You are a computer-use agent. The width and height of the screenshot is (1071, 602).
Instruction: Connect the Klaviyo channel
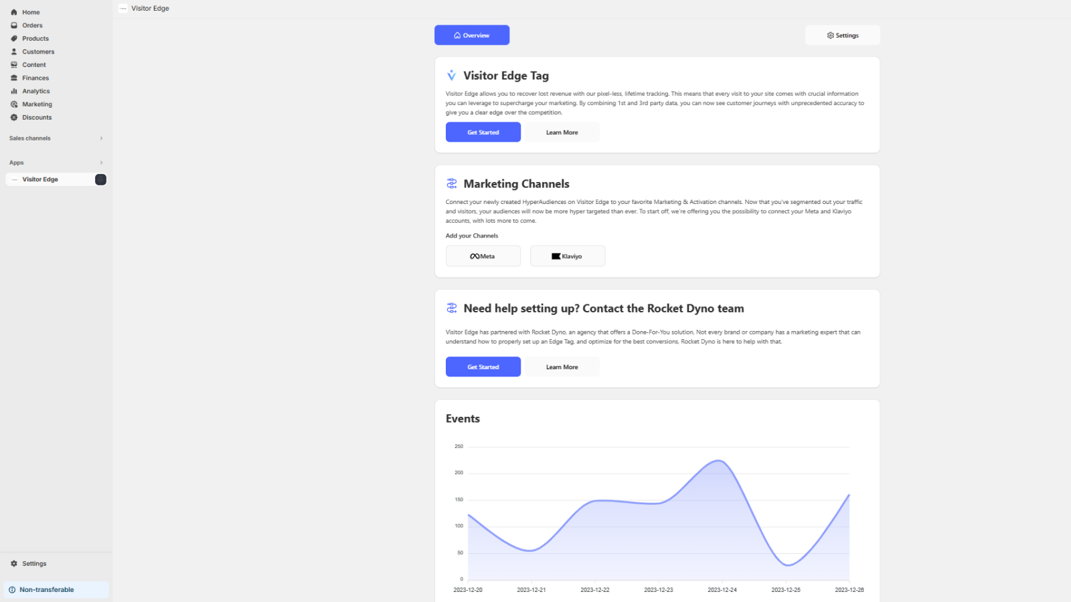pyautogui.click(x=568, y=256)
